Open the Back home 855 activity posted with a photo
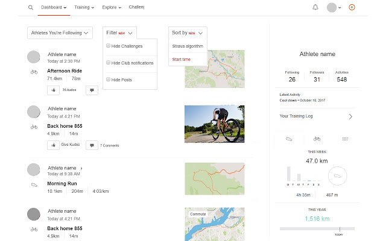 click(65, 126)
